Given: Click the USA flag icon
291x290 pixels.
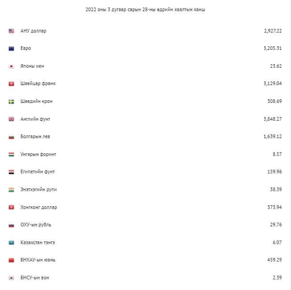Looking at the screenshot, I should click(12, 31).
